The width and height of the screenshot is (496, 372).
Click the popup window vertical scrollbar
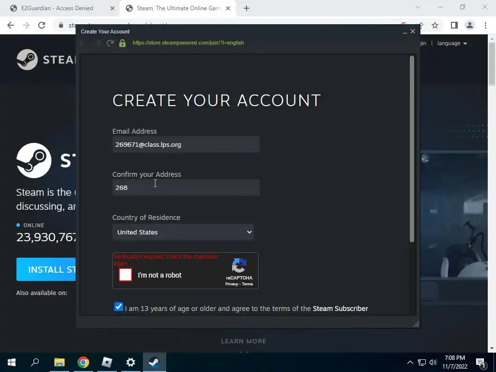click(x=412, y=149)
